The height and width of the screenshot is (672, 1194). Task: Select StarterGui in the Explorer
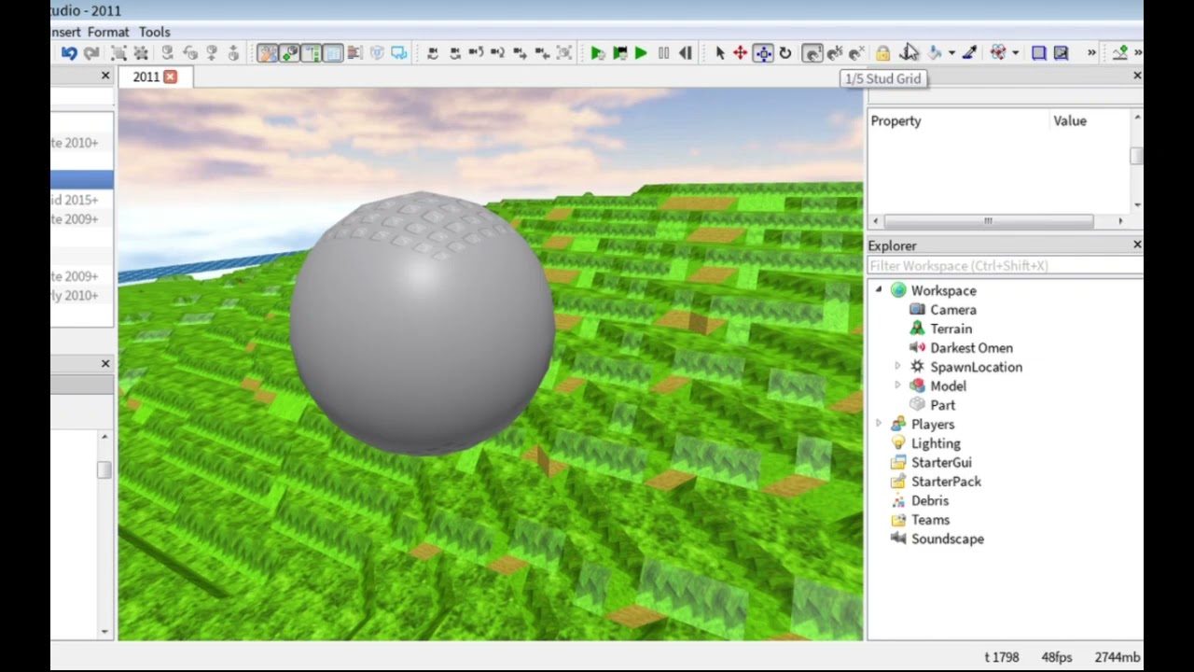tap(941, 462)
